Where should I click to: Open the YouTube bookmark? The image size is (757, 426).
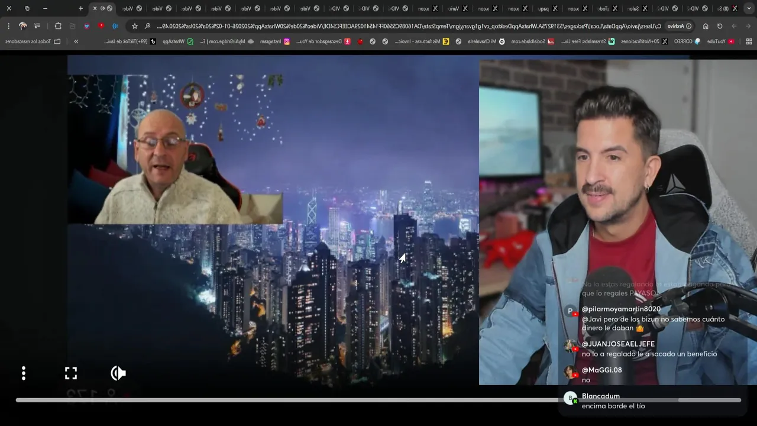pyautogui.click(x=721, y=41)
